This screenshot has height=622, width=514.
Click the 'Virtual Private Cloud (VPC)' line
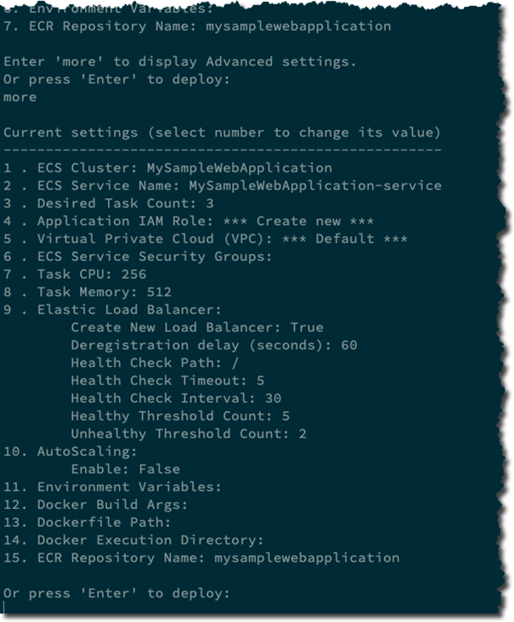point(205,239)
